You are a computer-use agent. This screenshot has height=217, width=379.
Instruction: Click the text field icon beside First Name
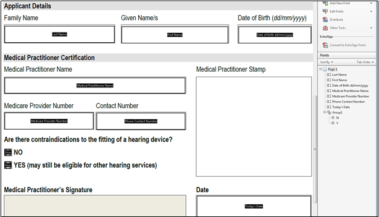coord(329,80)
